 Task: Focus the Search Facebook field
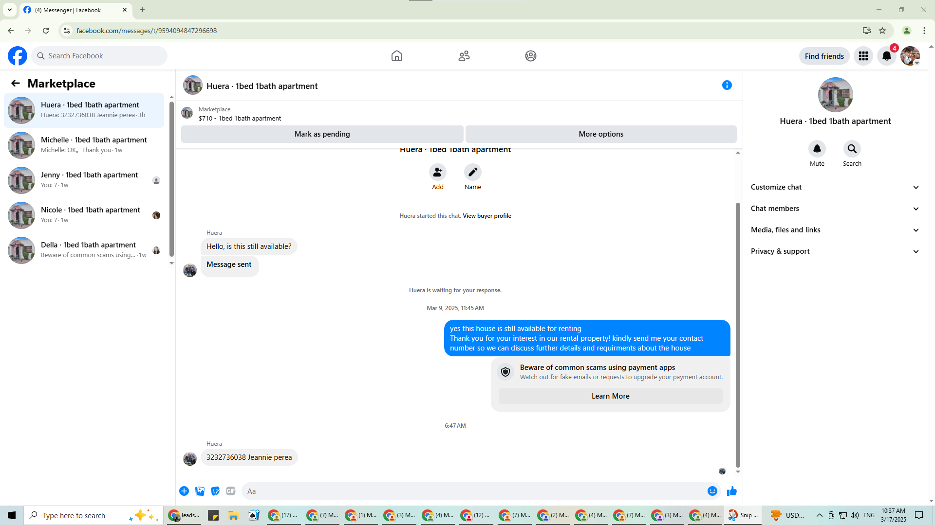click(x=99, y=56)
